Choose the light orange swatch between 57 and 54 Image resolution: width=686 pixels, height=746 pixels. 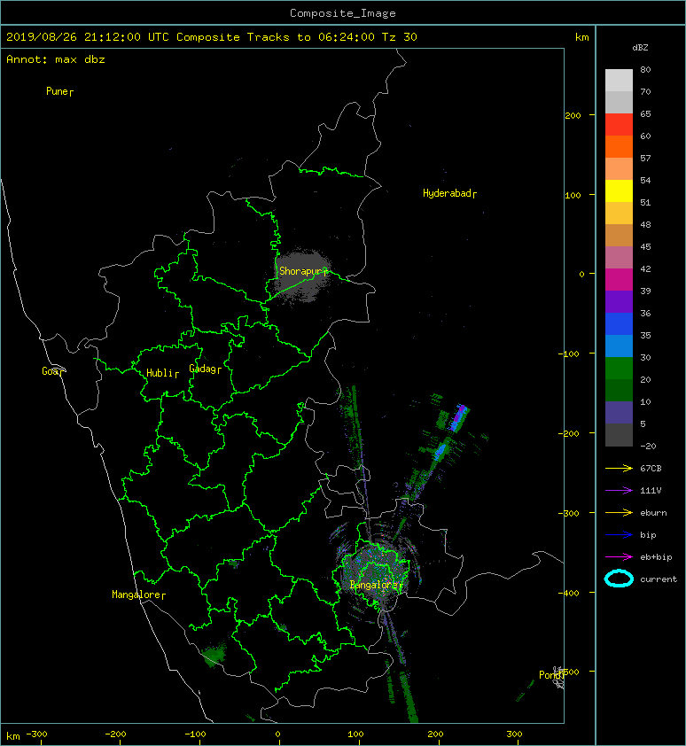coord(619,168)
